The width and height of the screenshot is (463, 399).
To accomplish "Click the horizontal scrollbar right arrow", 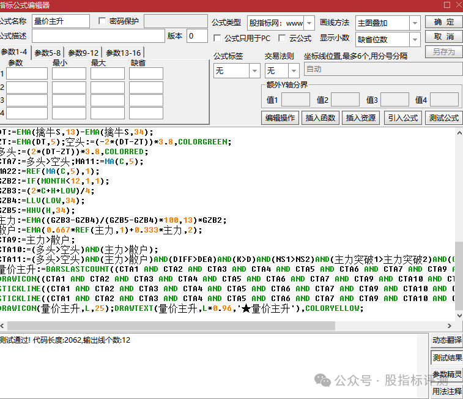I will tap(450, 326).
